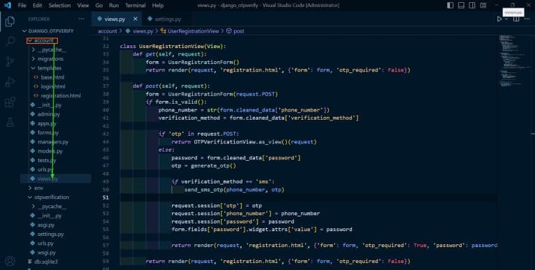Collapse the otpverification folder
The image size is (535, 270).
point(30,197)
